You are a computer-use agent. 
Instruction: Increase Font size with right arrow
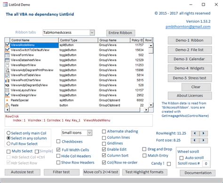click(204, 140)
